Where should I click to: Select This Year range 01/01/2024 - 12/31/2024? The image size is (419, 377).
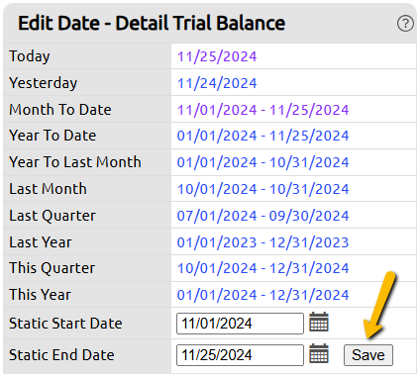(262, 295)
